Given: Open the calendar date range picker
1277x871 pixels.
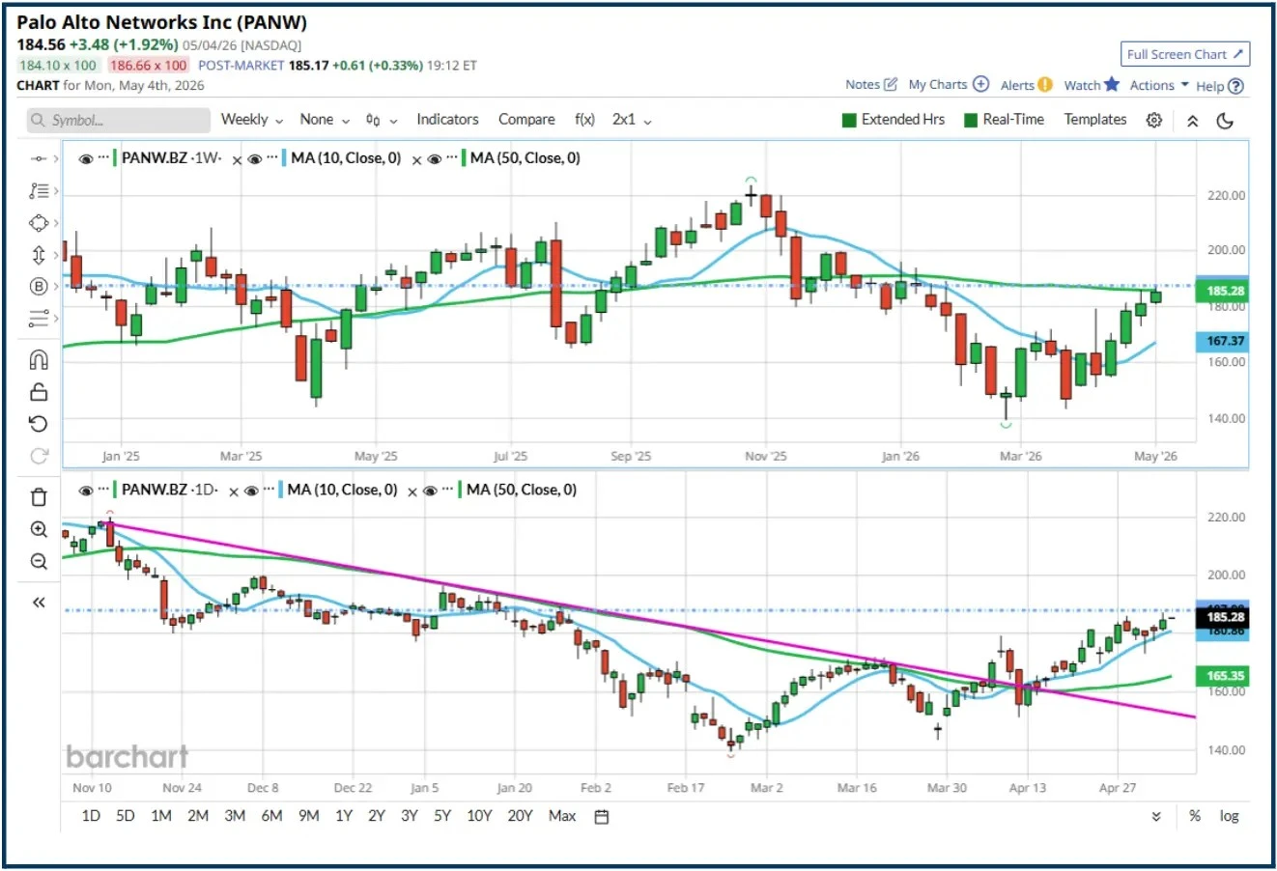Looking at the screenshot, I should click(601, 817).
